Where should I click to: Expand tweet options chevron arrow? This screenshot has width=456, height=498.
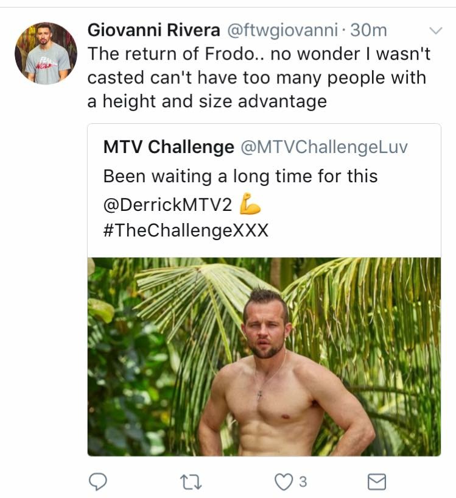[x=435, y=30]
